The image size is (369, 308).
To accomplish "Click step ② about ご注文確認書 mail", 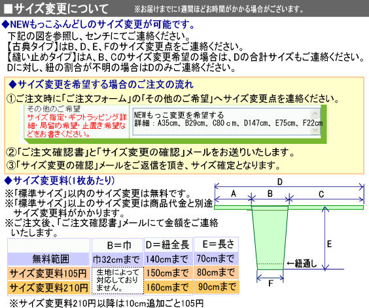I will [150, 153].
